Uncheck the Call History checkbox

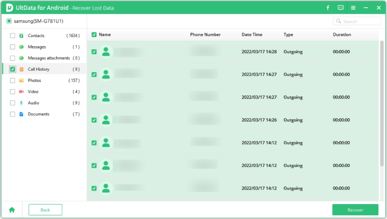tap(12, 69)
